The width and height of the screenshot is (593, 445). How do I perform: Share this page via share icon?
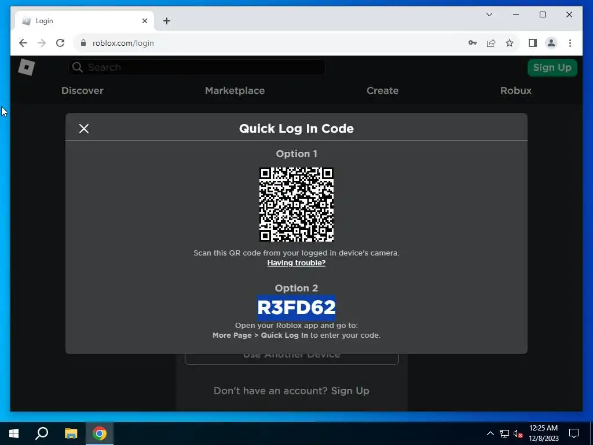491,43
